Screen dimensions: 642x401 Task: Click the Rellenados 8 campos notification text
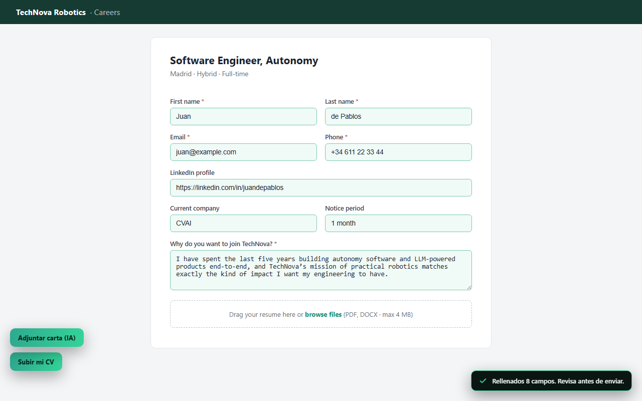point(558,381)
